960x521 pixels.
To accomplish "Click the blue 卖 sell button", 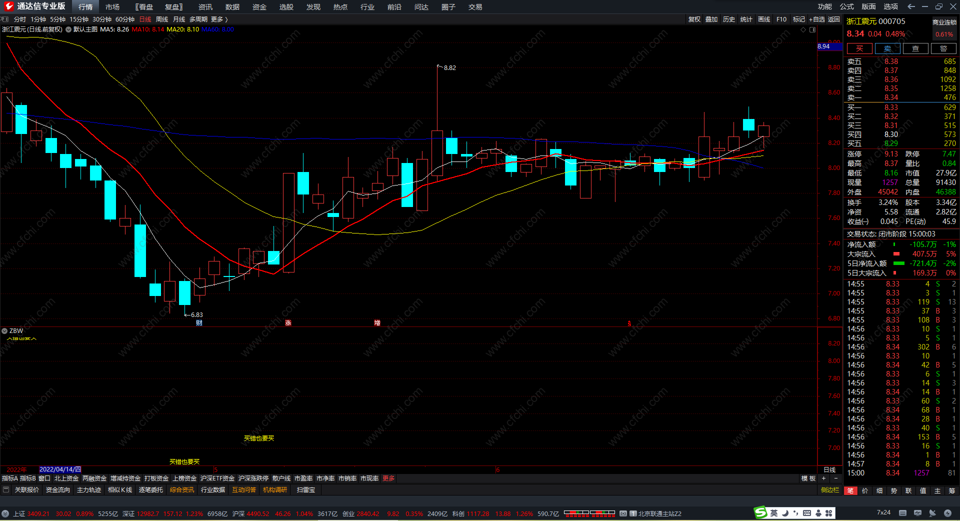I will click(x=887, y=48).
